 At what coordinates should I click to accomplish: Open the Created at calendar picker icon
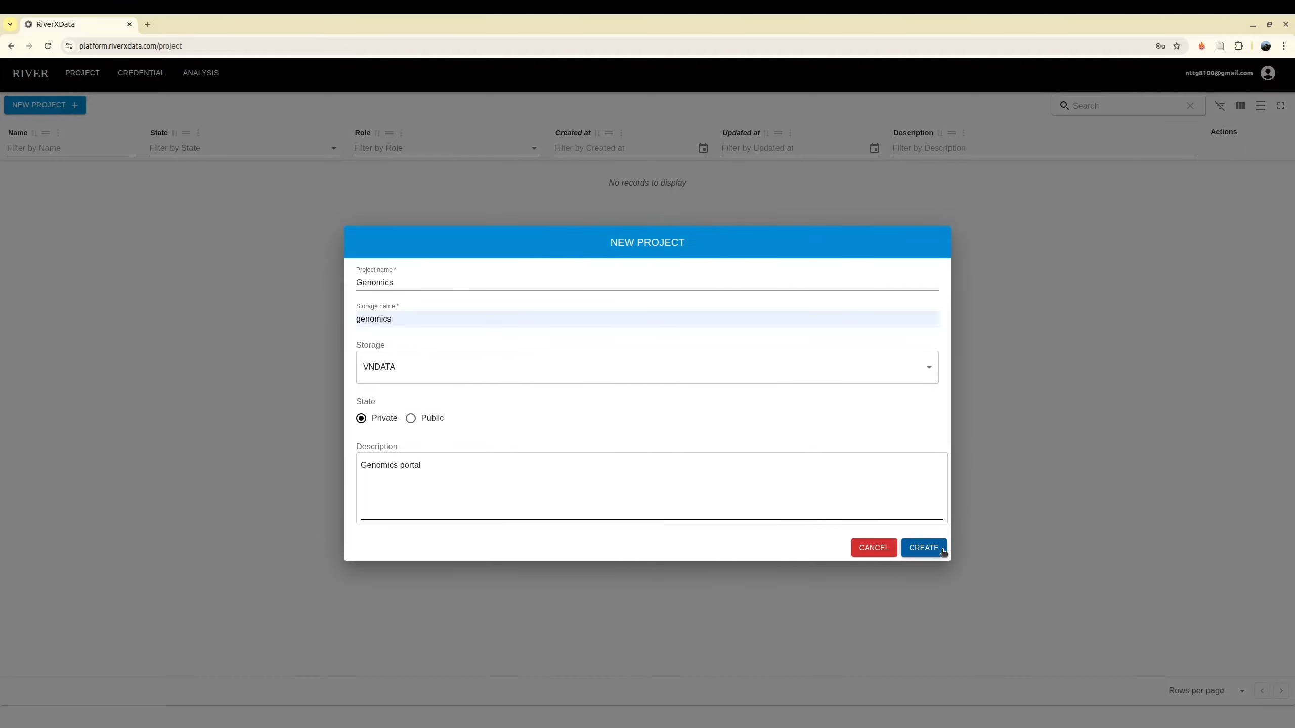703,148
